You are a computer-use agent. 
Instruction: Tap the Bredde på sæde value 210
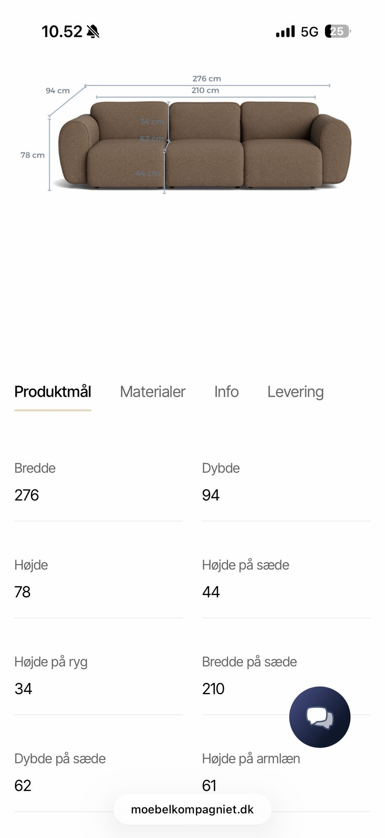coord(213,689)
